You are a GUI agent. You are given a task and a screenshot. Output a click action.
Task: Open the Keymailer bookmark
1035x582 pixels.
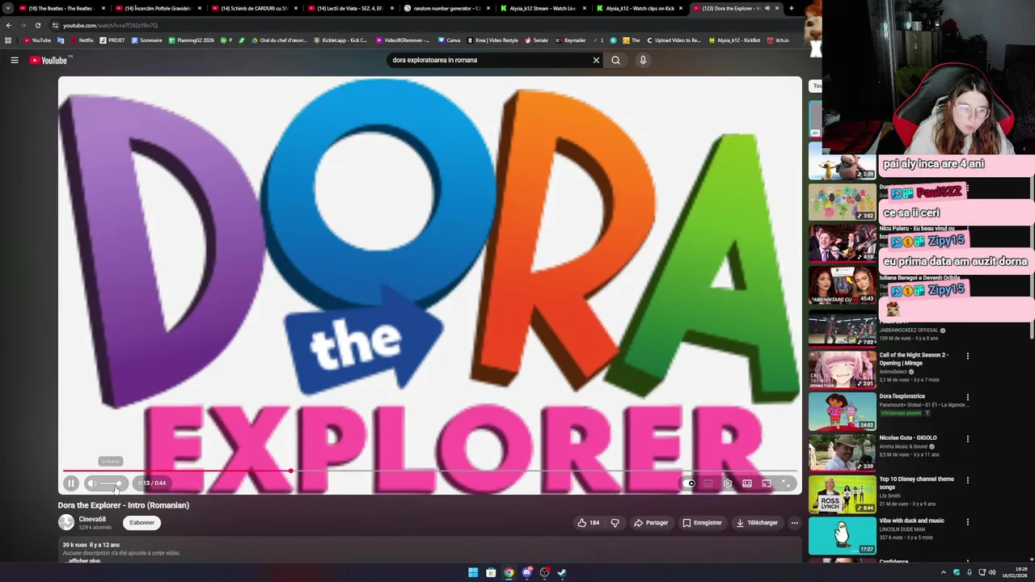[571, 40]
